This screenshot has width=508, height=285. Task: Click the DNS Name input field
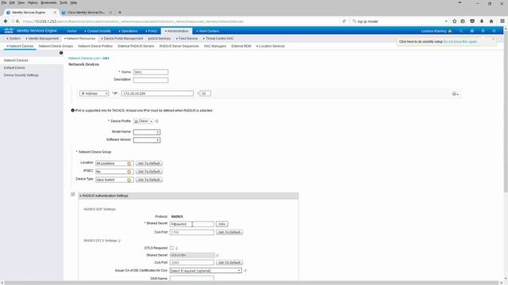point(192,278)
